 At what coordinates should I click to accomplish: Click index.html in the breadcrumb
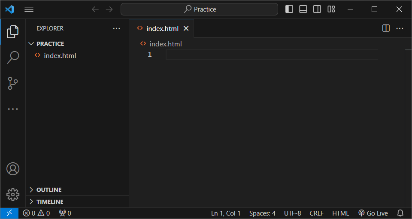(x=166, y=44)
